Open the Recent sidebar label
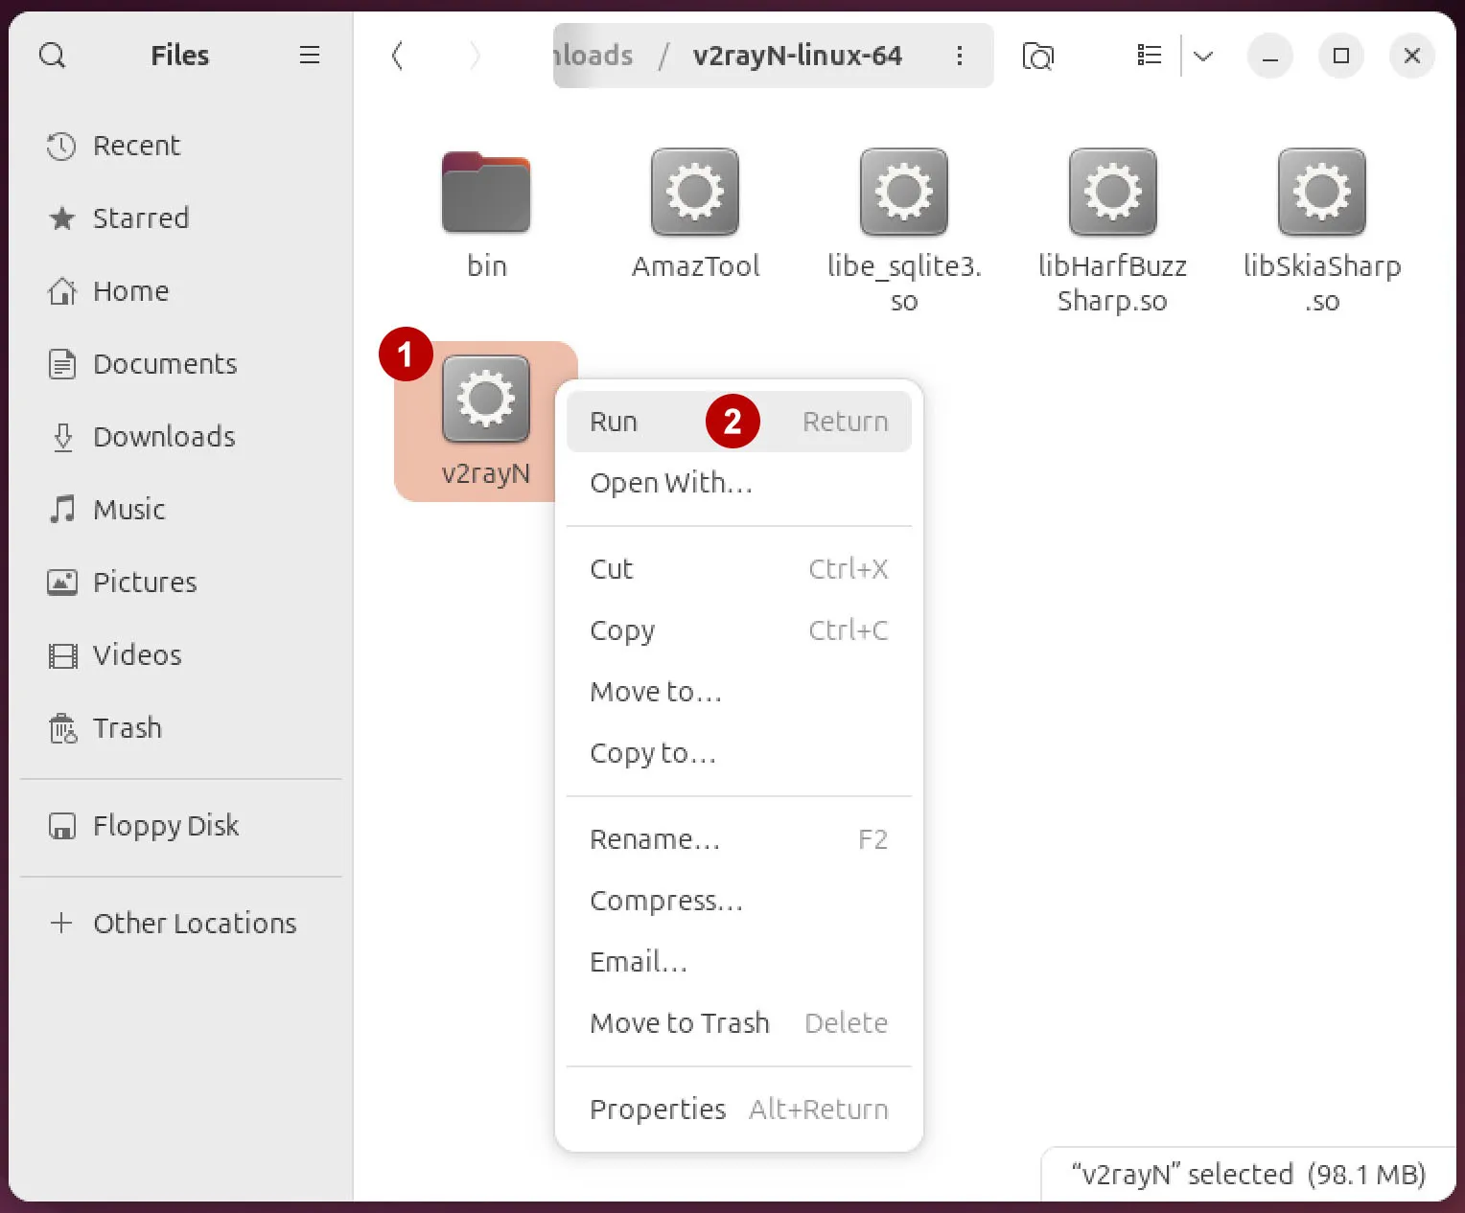 [136, 146]
